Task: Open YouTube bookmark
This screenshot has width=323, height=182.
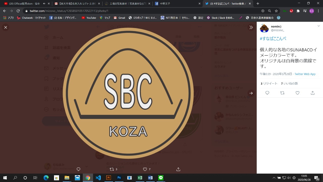Action: (x=89, y=18)
